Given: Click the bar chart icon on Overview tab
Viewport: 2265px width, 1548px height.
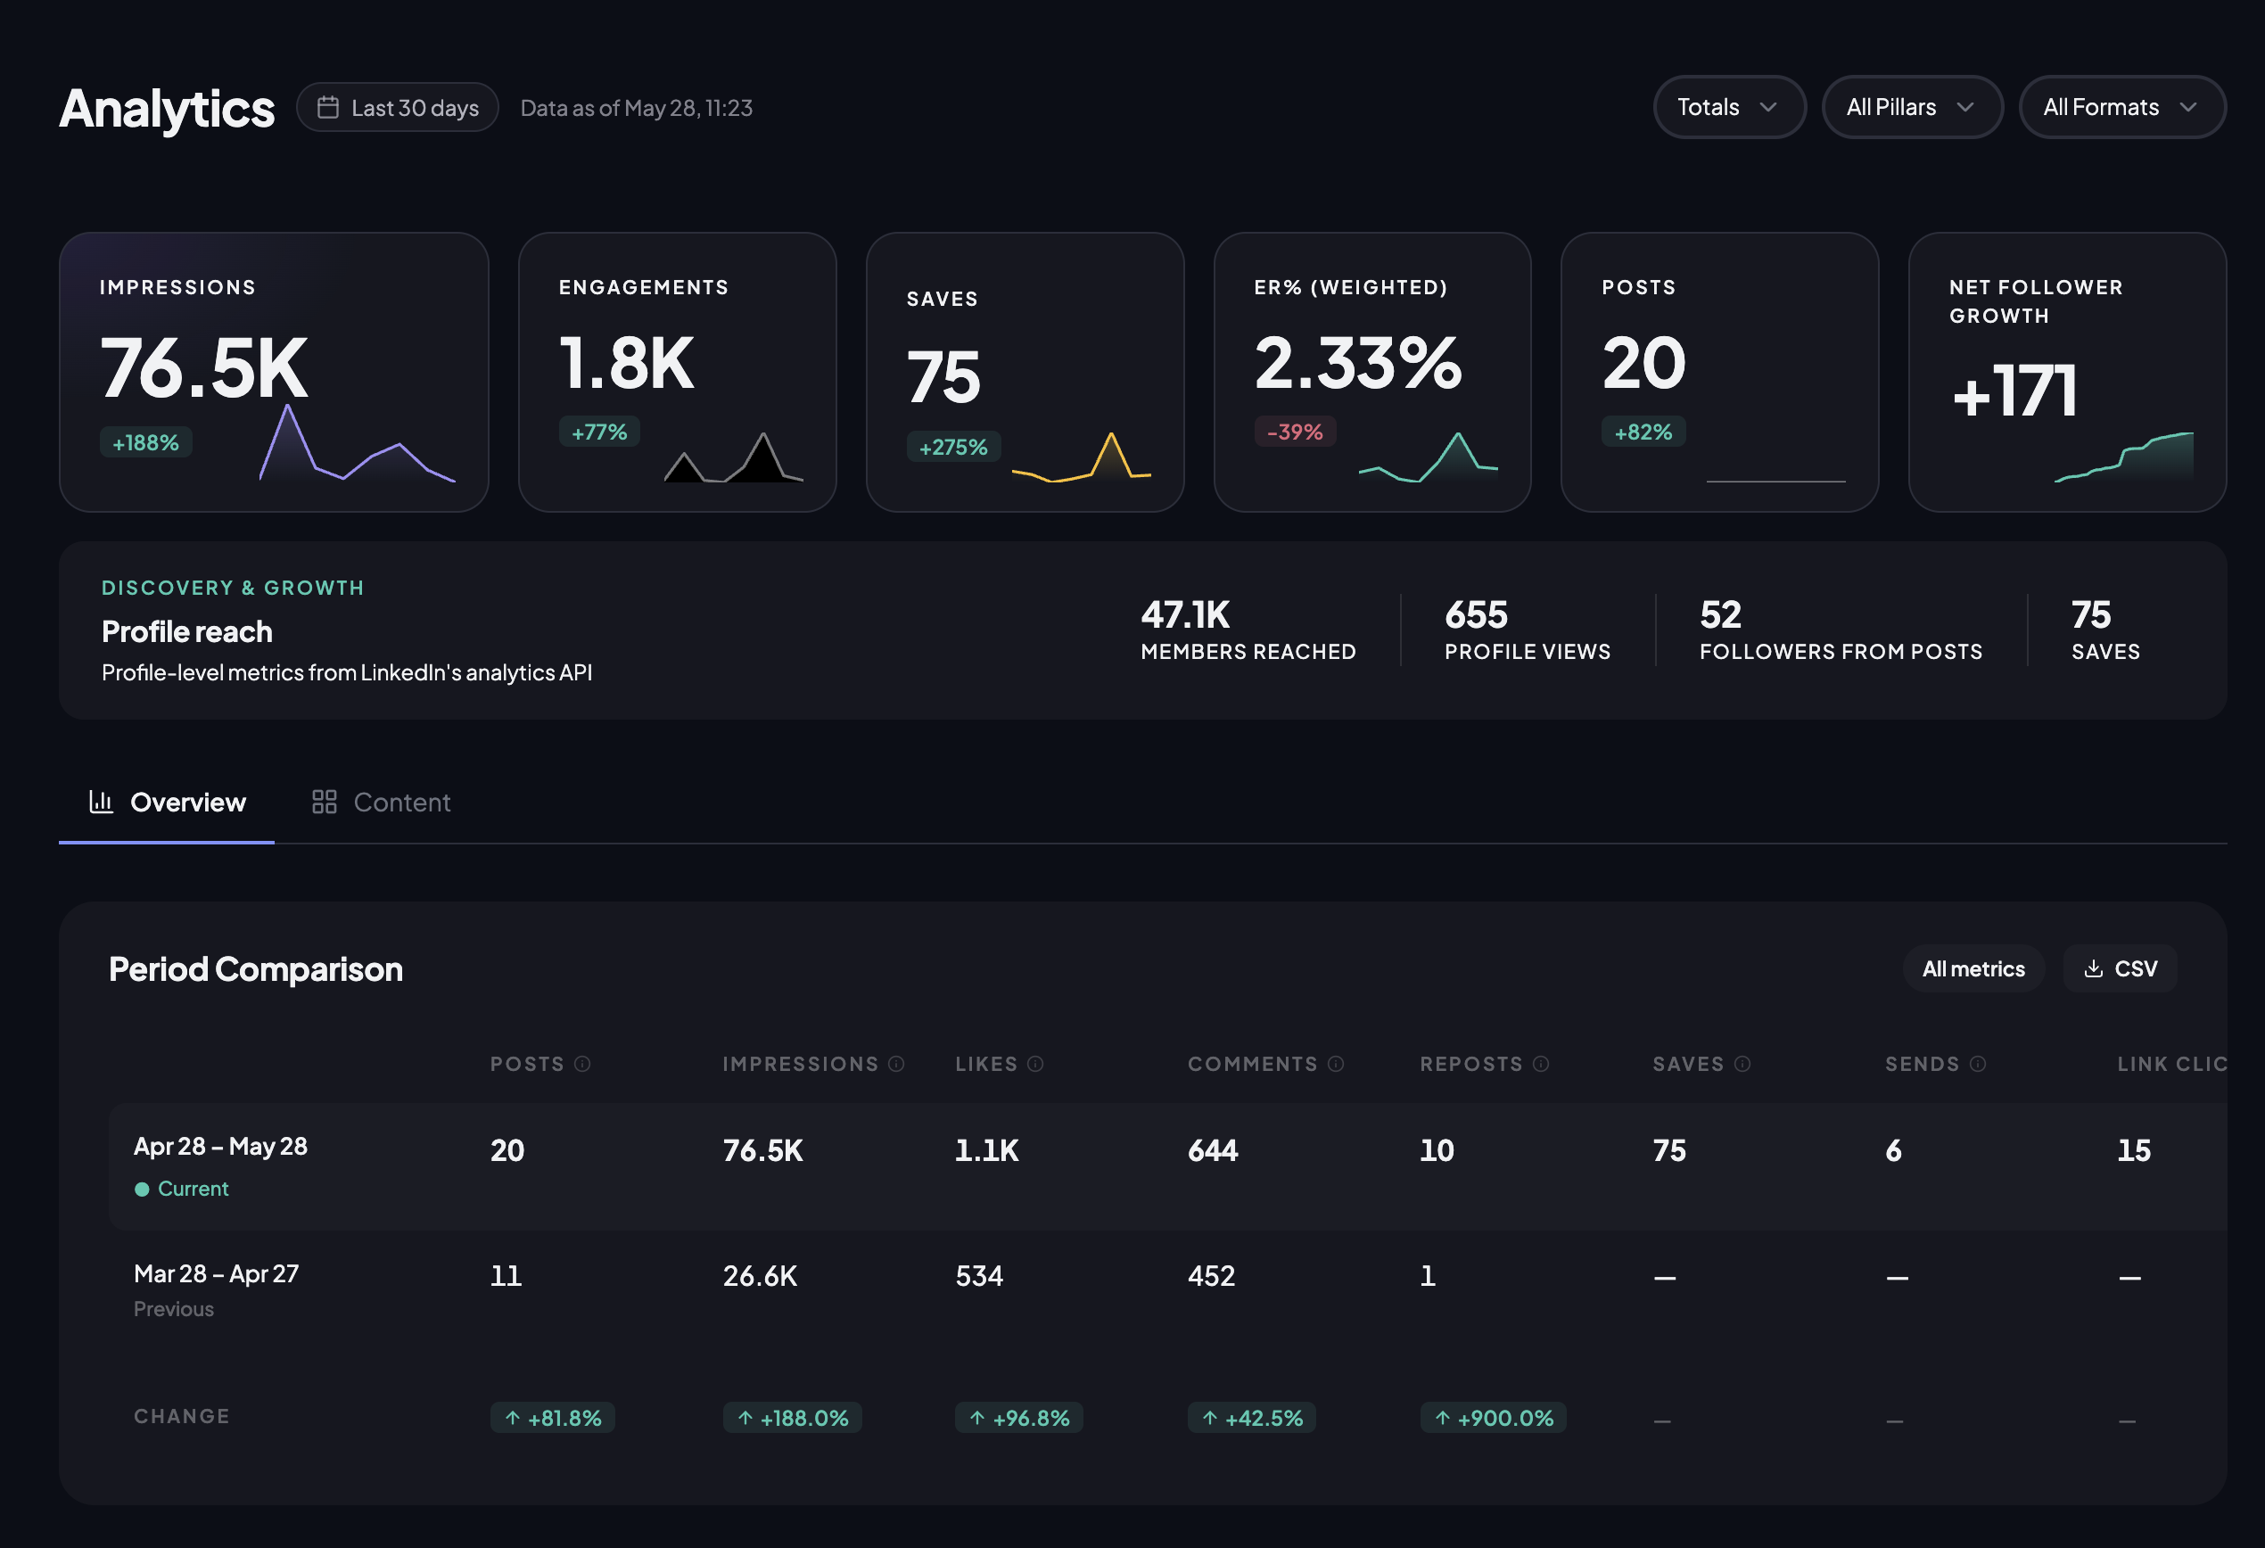Looking at the screenshot, I should 102,802.
